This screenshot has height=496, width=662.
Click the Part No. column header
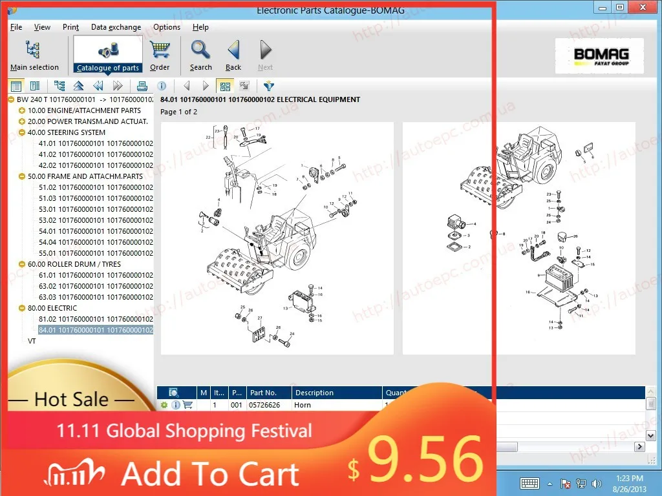pos(269,393)
